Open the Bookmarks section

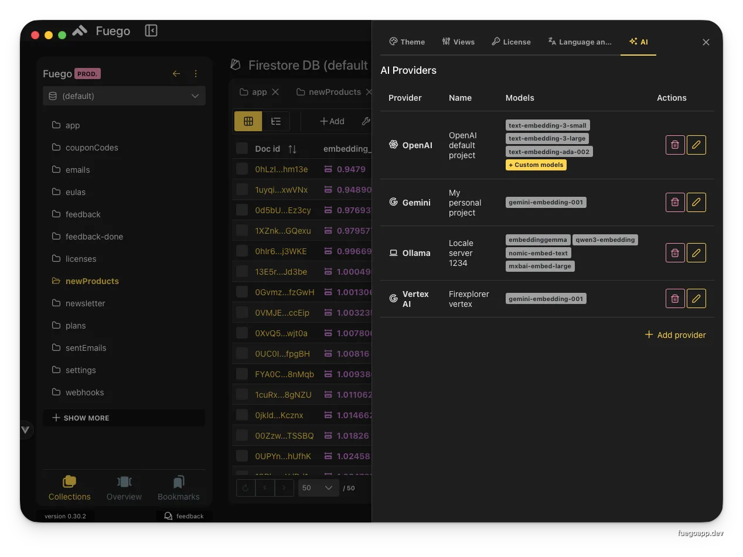coord(179,488)
